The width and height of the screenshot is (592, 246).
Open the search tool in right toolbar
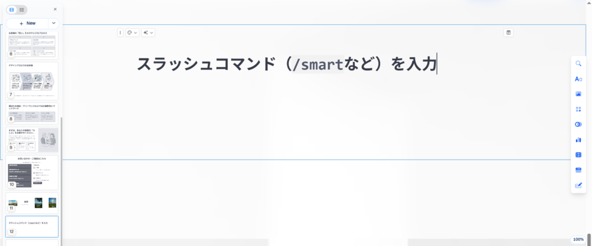(x=578, y=64)
